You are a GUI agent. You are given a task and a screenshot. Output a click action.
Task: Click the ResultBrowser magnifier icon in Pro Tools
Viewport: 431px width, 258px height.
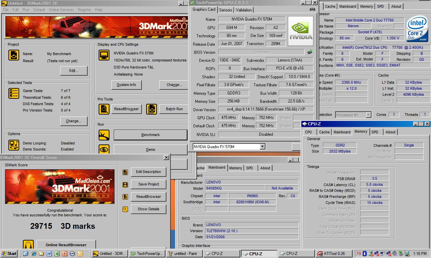click(x=104, y=109)
